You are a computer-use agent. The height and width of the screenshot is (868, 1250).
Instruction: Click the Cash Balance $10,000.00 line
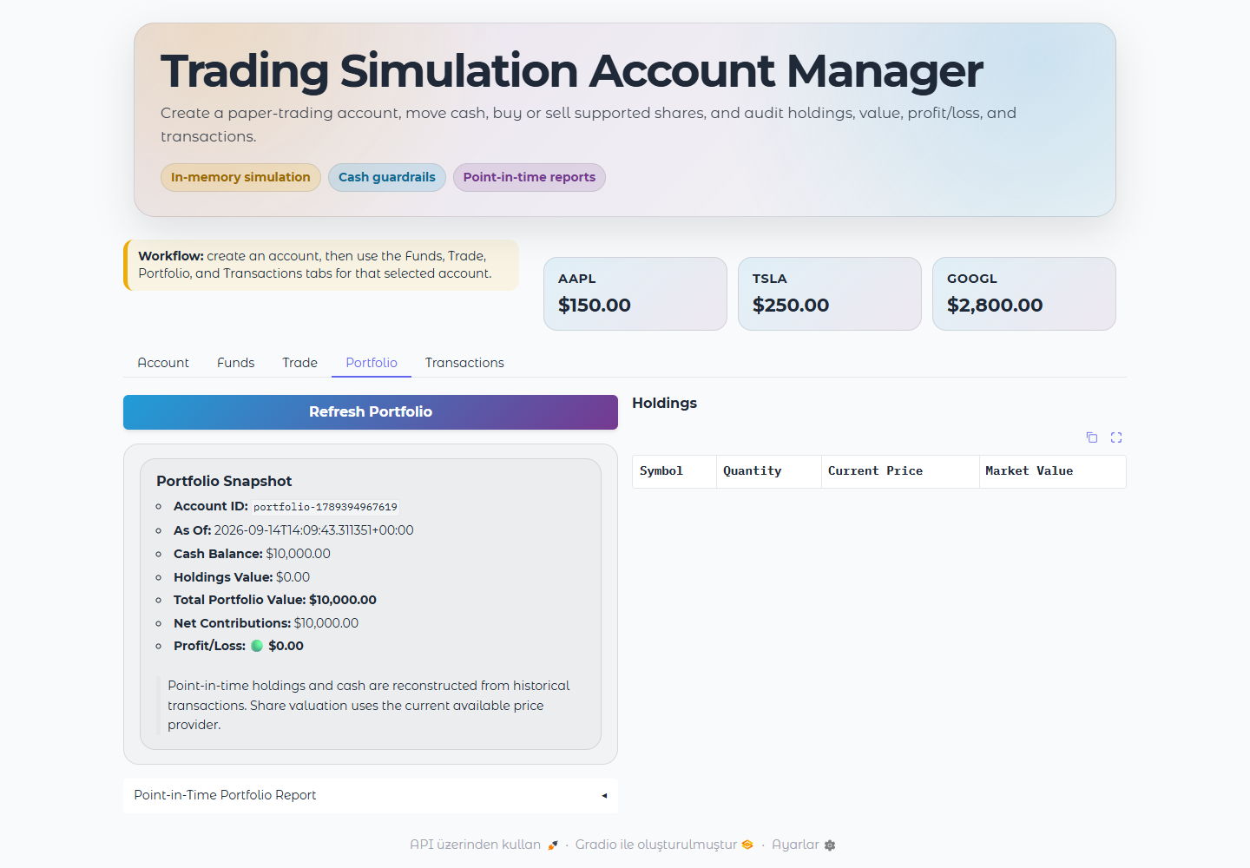point(252,554)
